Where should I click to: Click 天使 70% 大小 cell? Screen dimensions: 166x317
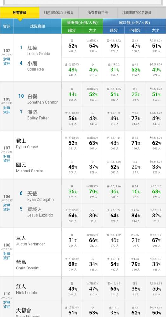(x=93, y=191)
